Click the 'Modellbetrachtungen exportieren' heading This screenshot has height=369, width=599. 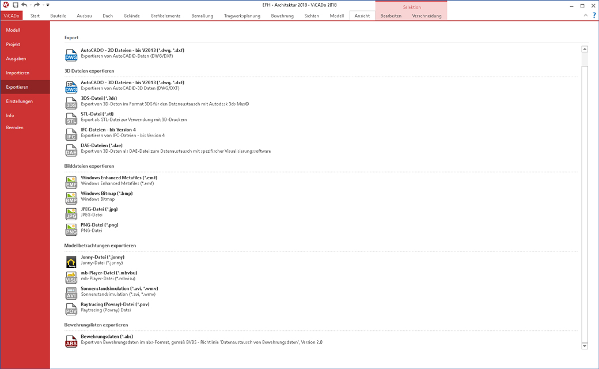click(100, 246)
